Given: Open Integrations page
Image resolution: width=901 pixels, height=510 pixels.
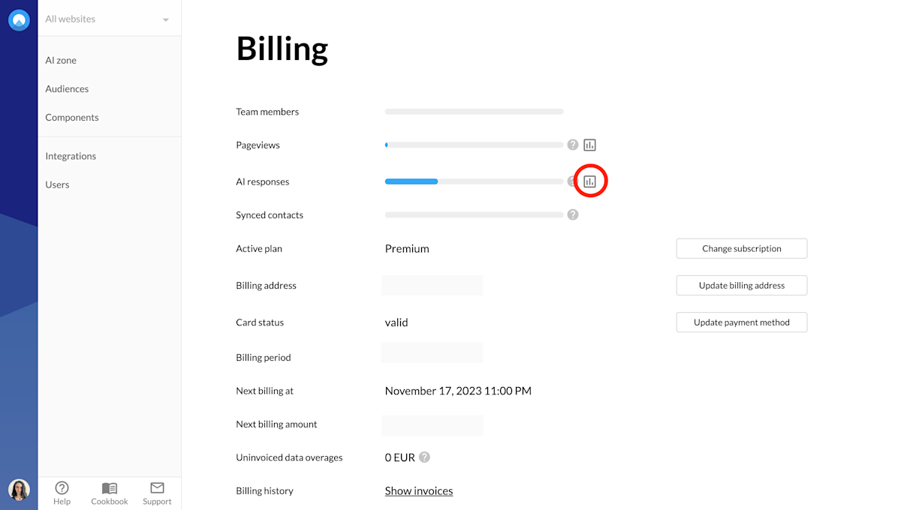Looking at the screenshot, I should click(71, 156).
